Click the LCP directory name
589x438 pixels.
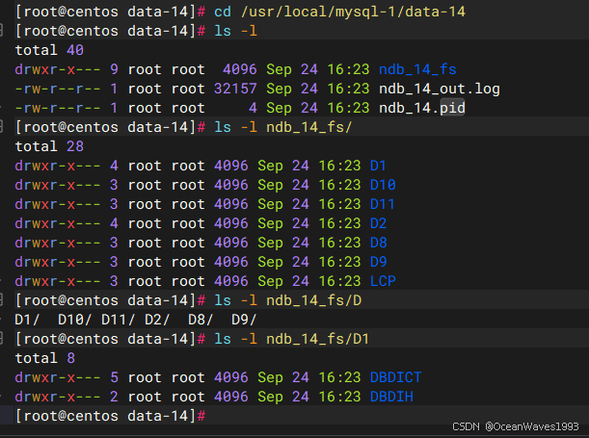383,281
